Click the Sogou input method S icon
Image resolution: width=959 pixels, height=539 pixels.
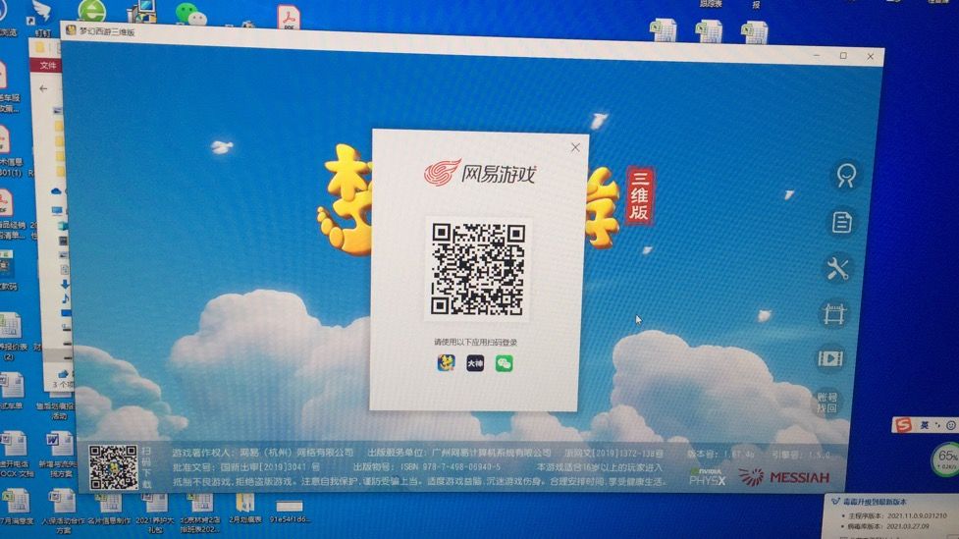pos(903,424)
